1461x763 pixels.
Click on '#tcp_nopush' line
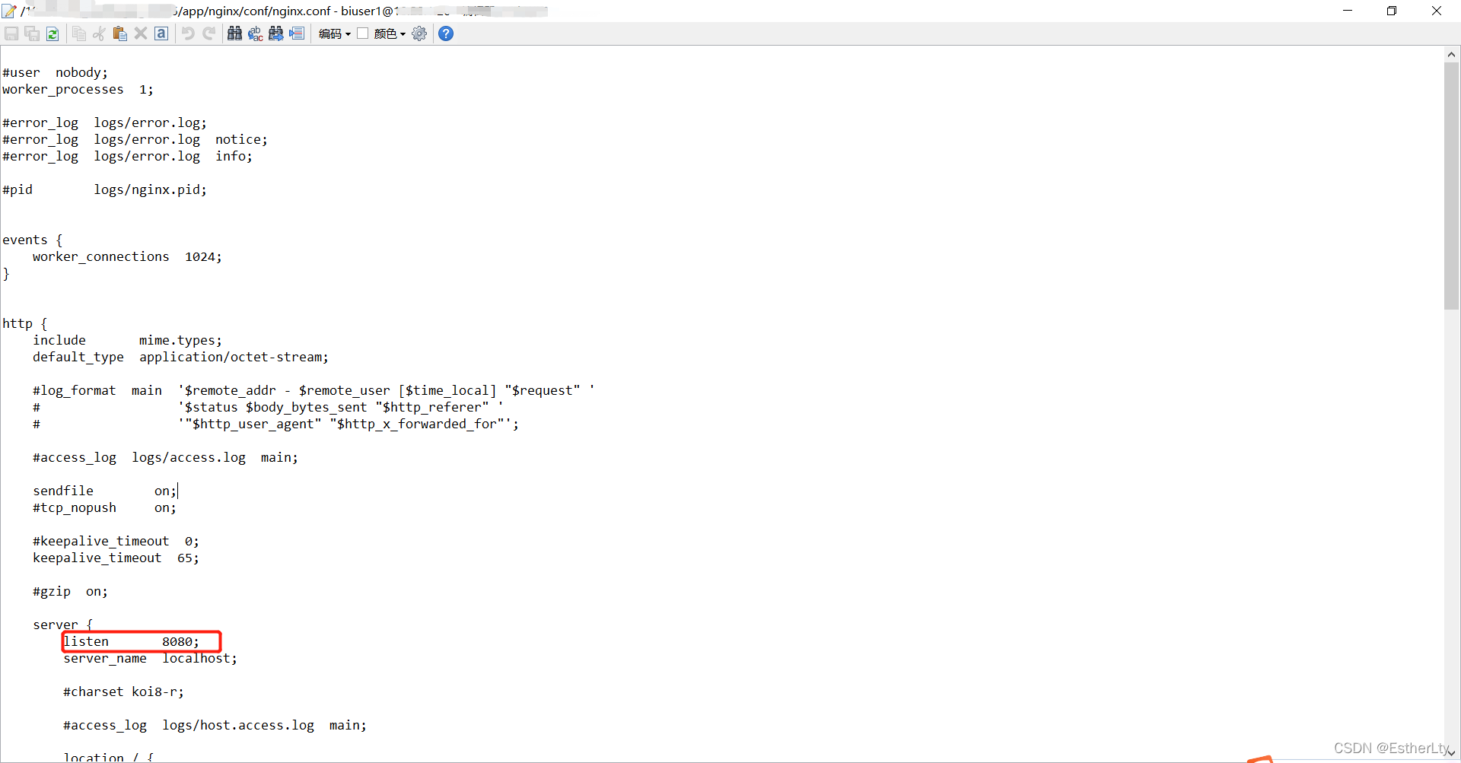[104, 508]
